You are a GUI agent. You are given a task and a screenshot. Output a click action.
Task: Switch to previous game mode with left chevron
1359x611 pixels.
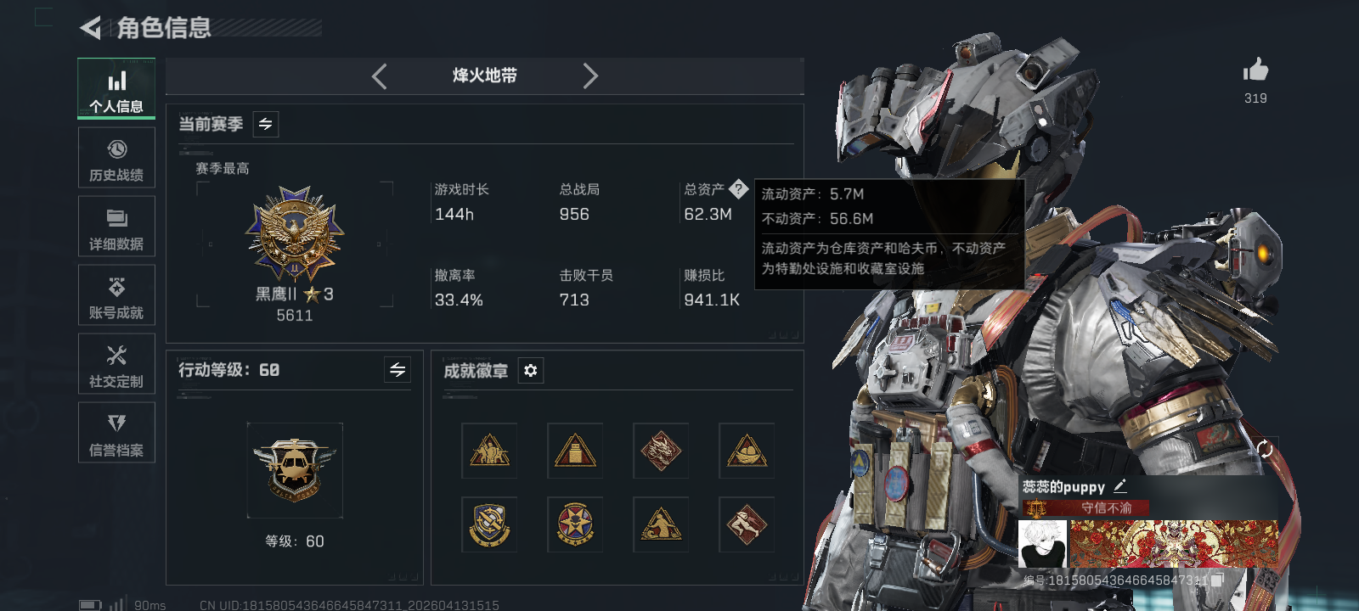[380, 76]
